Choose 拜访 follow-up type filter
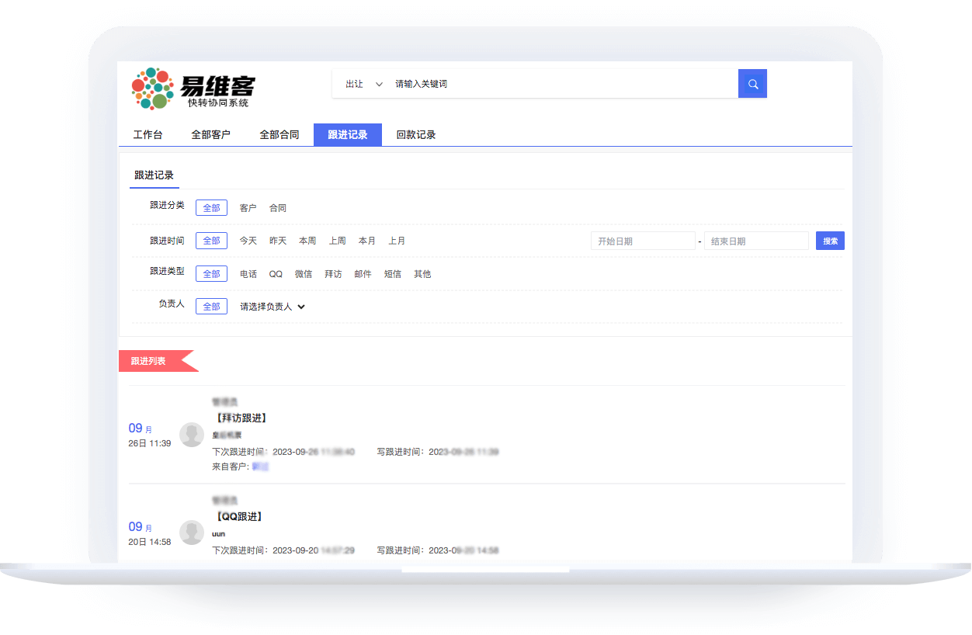The height and width of the screenshot is (635, 972). click(x=333, y=274)
